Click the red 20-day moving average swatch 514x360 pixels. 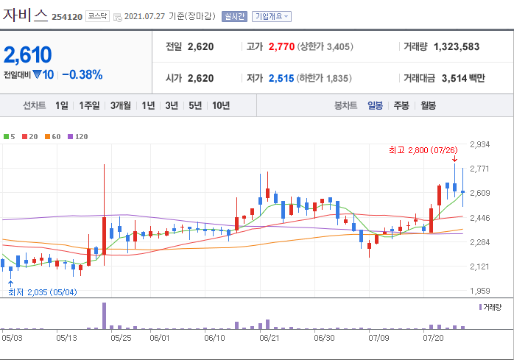(x=24, y=137)
